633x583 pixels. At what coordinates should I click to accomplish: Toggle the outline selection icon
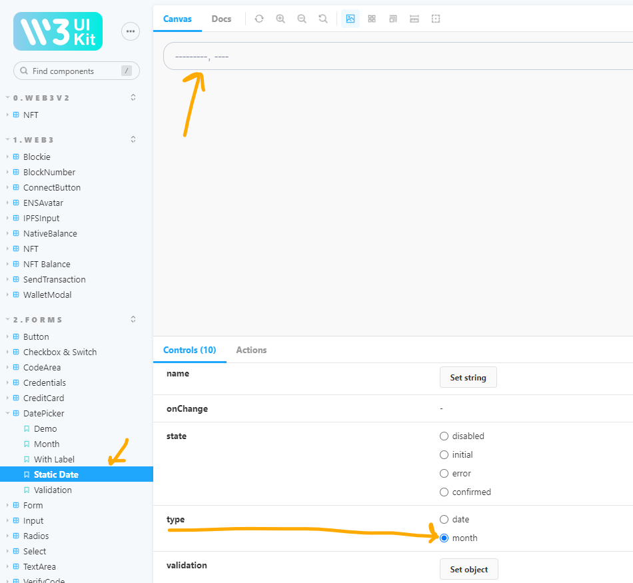coord(436,19)
